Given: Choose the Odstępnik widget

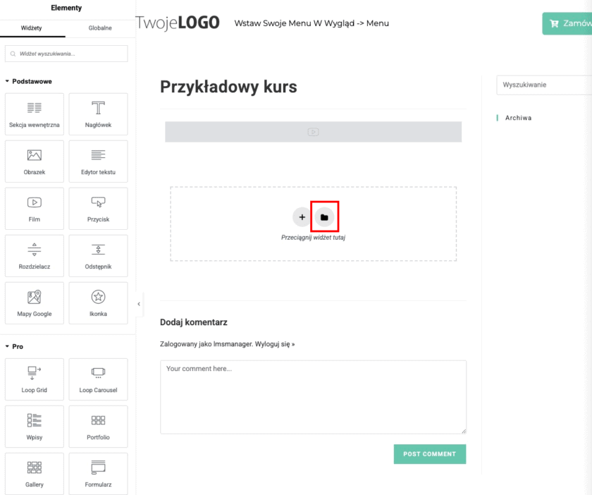Looking at the screenshot, I should (x=98, y=255).
